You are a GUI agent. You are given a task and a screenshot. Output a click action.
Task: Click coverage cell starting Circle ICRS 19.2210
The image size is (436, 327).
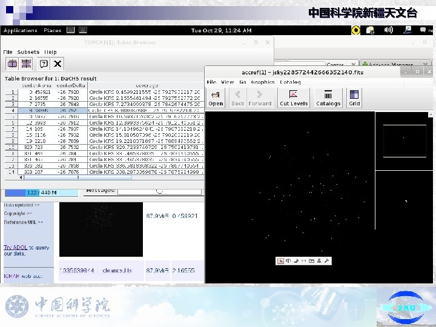[x=146, y=141]
